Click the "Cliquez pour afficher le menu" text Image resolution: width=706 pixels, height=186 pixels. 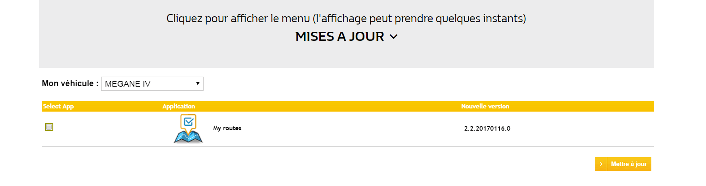click(346, 19)
